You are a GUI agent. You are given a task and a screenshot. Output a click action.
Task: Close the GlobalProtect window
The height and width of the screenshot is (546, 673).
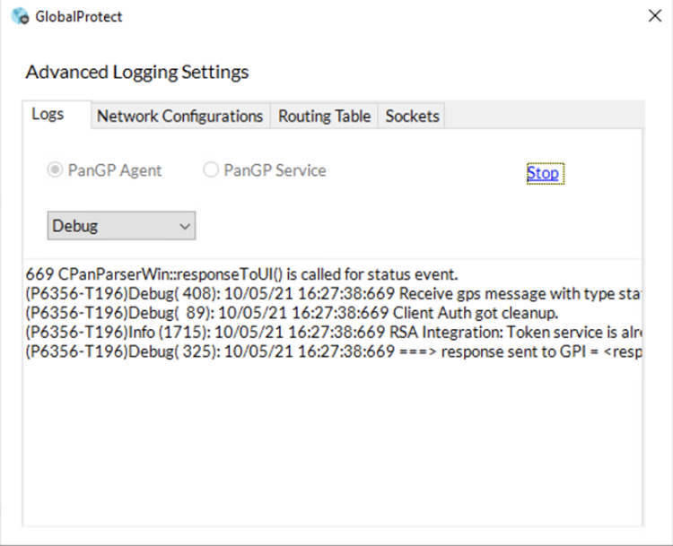point(654,15)
